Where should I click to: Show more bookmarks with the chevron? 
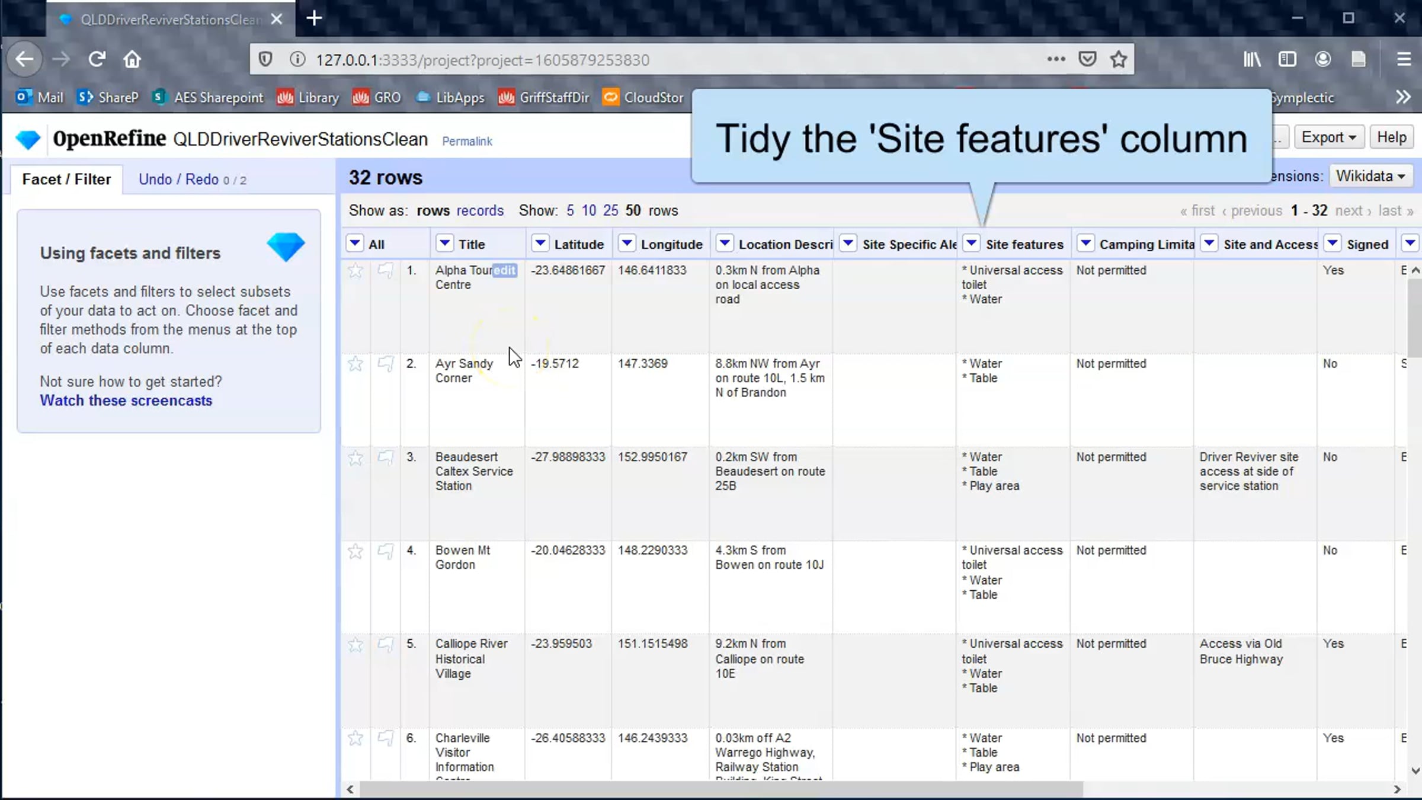(x=1403, y=97)
